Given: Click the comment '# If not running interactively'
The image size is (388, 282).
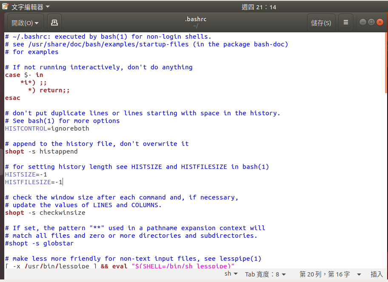Looking at the screenshot, I should click(x=99, y=67).
